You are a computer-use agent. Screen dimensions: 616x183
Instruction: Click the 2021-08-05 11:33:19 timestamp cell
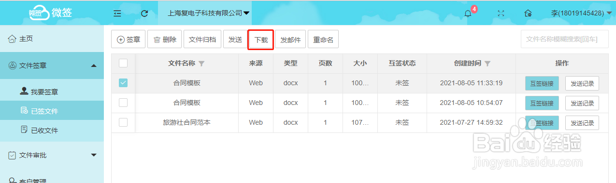(471, 83)
